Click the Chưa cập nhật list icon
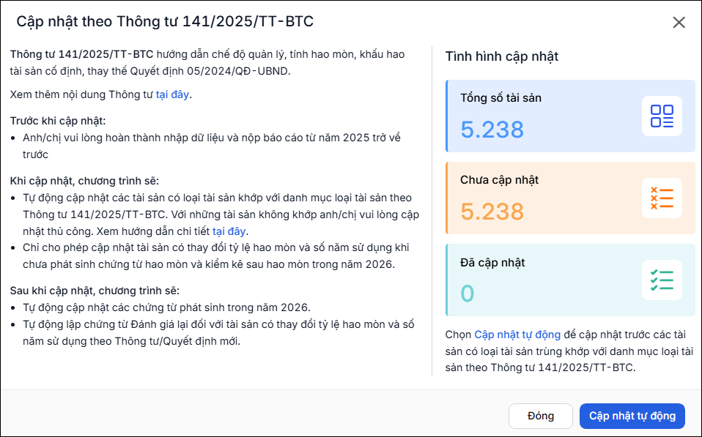 (x=662, y=198)
